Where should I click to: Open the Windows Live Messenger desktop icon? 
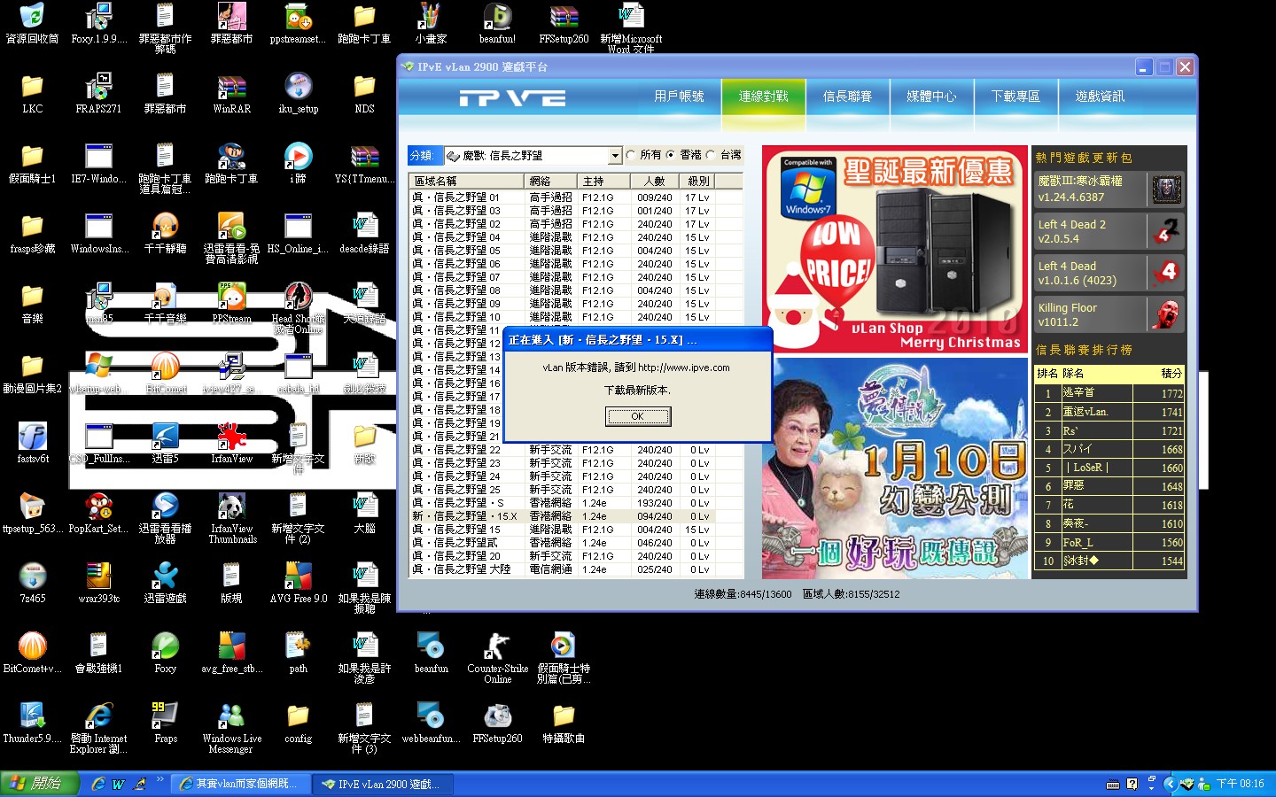click(231, 717)
